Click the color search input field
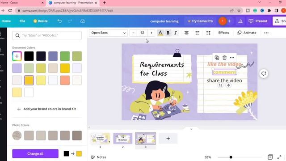This screenshot has width=286, height=161. 47,35
